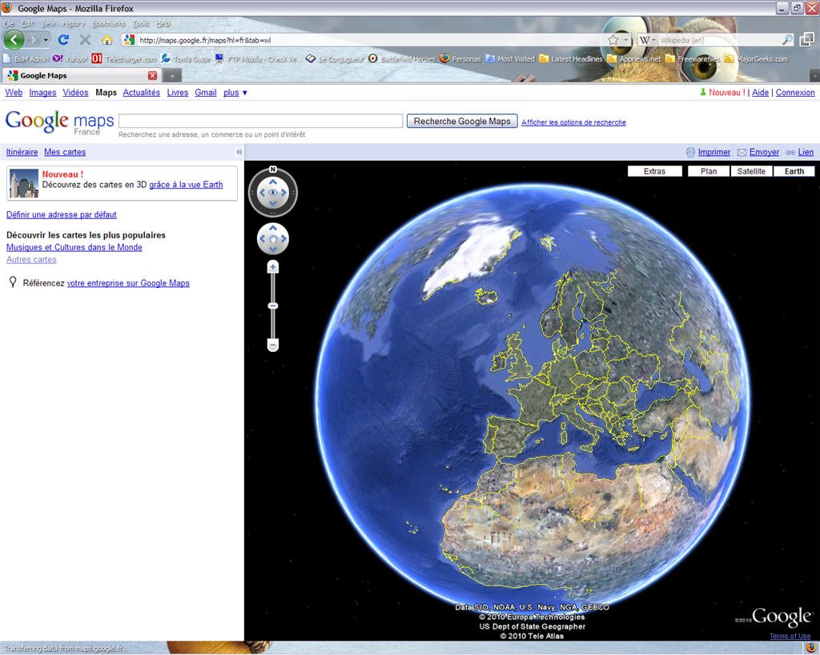Viewport: 820px width, 655px height.
Task: Collapse the left panel with the double chevron
Action: (239, 152)
